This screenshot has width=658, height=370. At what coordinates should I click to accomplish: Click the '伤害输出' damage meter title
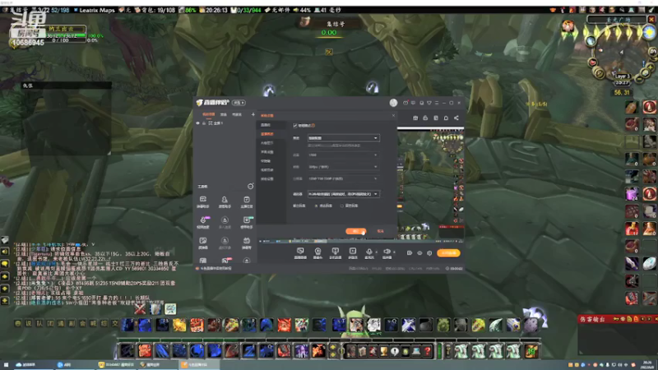(593, 319)
